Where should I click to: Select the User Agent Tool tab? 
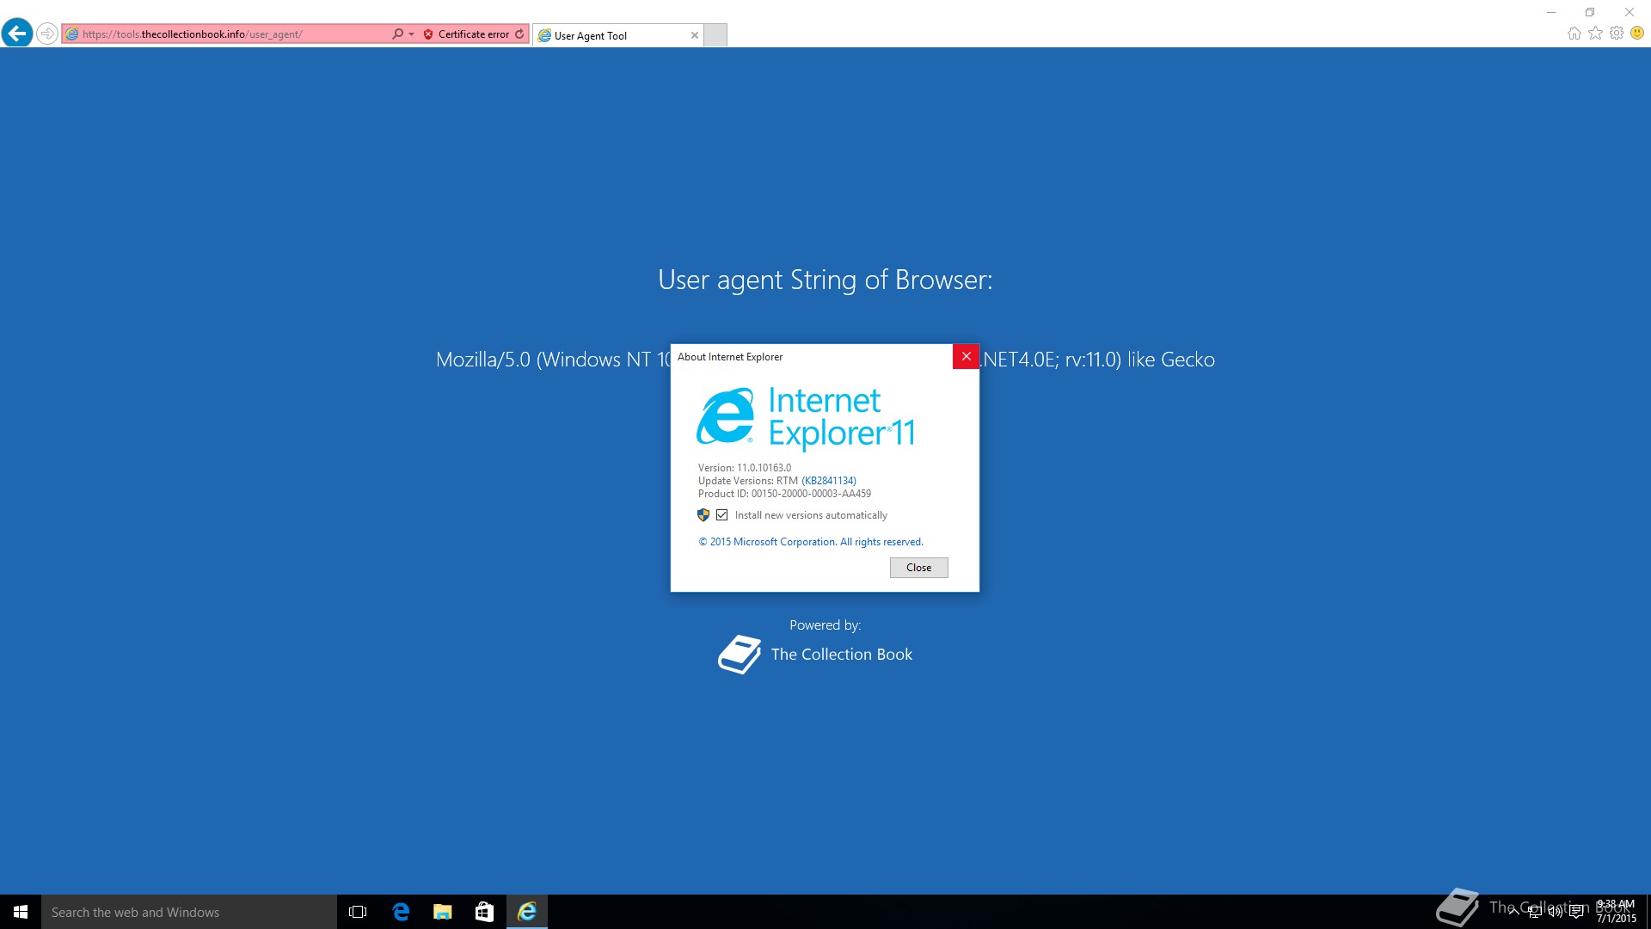[x=617, y=35]
